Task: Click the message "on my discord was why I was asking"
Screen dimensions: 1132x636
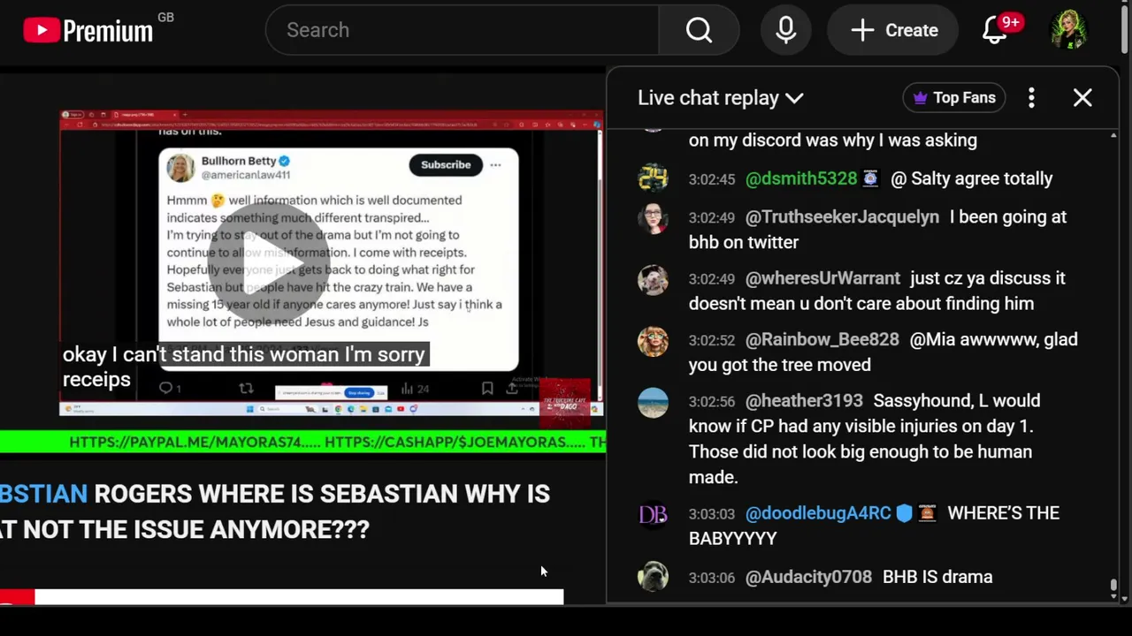Action: click(833, 140)
